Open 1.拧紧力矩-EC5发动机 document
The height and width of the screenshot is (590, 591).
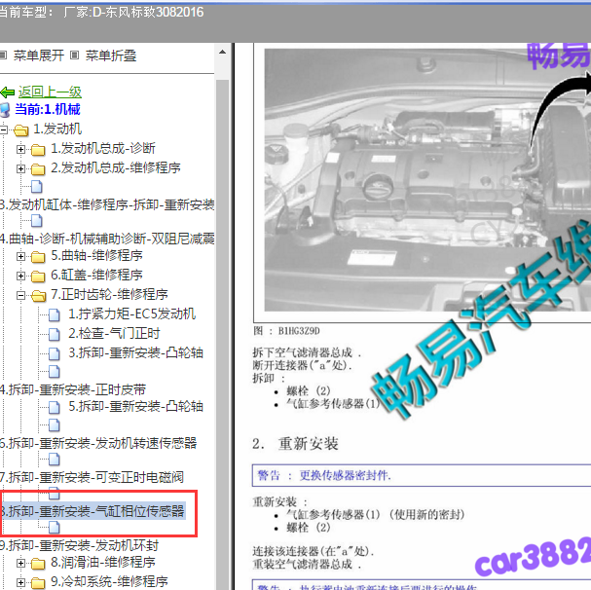(131, 313)
